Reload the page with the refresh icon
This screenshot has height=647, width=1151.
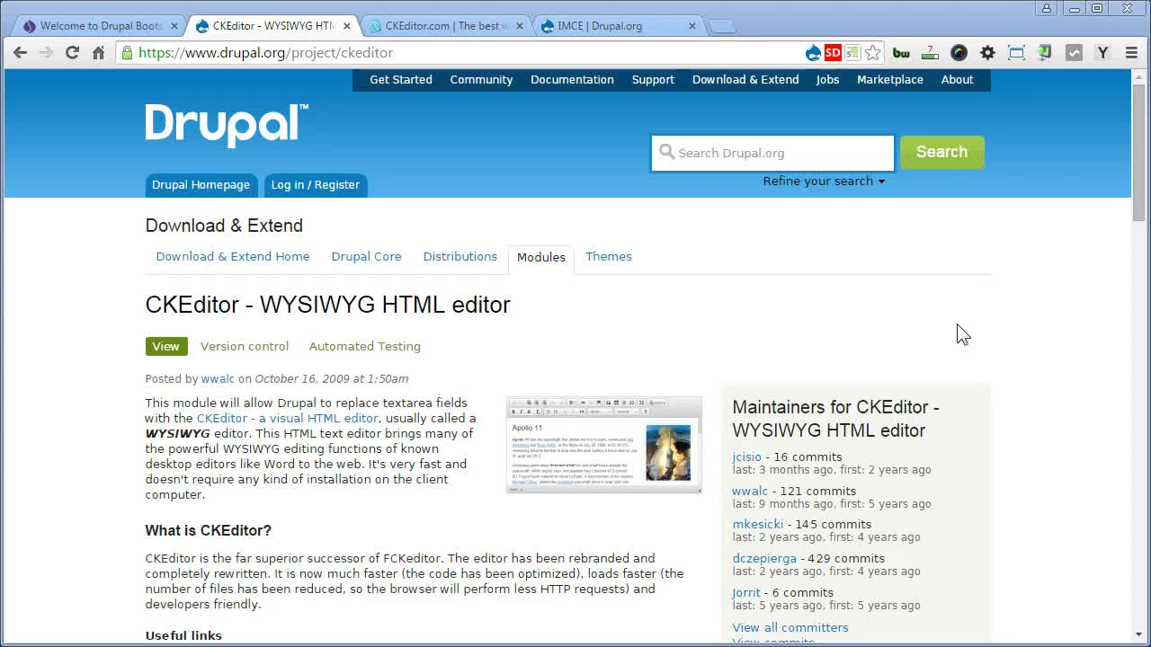[x=72, y=53]
